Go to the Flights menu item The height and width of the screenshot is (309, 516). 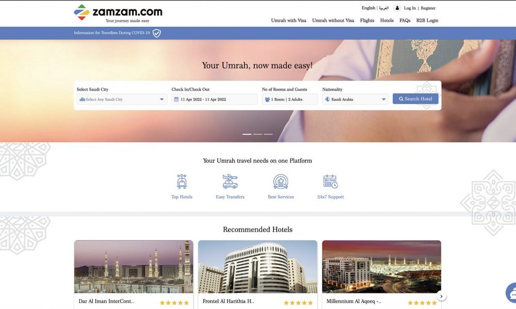pos(367,21)
